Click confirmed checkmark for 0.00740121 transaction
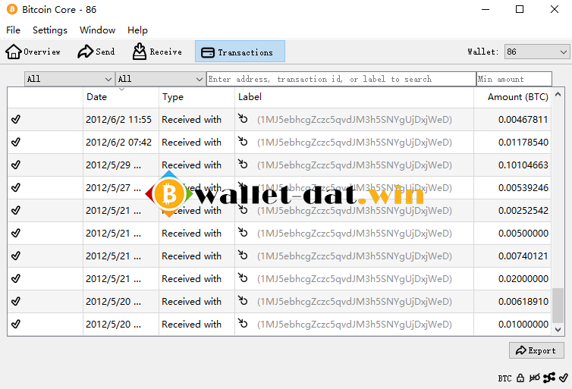The width and height of the screenshot is (572, 389). [16, 256]
